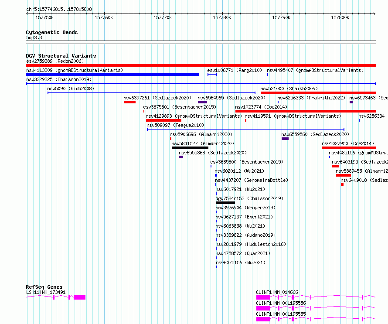This screenshot has width=388, height=324.
Task: Open the esv1006771 (Pang2010) variant
Action: [x=235, y=70]
